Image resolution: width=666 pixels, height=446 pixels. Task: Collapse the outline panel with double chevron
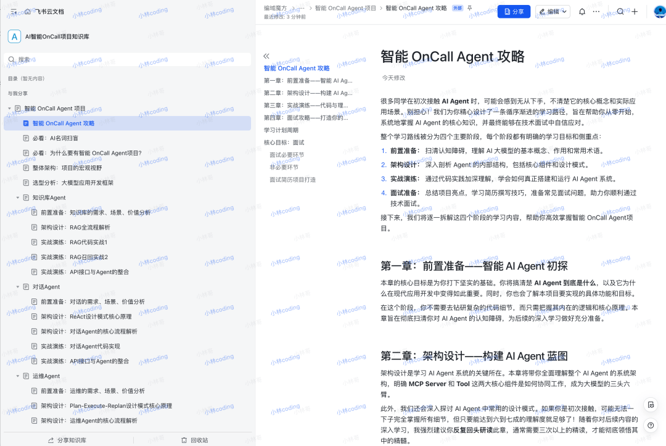click(x=266, y=56)
